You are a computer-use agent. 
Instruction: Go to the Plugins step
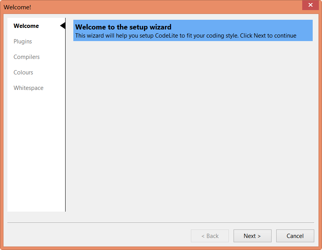click(x=23, y=41)
